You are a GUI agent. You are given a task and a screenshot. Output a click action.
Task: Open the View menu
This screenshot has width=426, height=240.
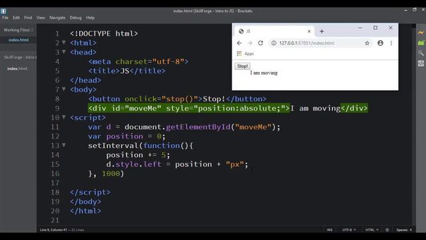[41, 18]
